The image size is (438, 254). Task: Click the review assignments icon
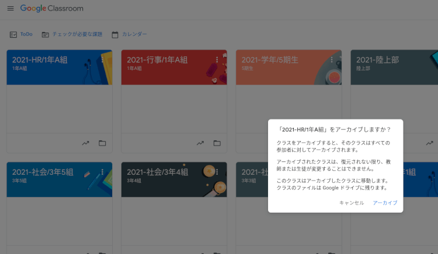click(x=45, y=34)
